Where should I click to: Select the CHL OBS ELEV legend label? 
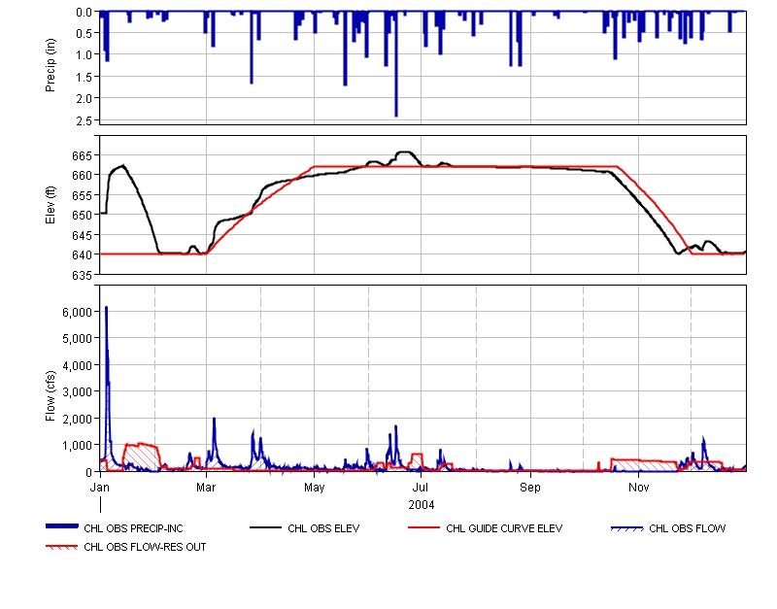(x=323, y=529)
